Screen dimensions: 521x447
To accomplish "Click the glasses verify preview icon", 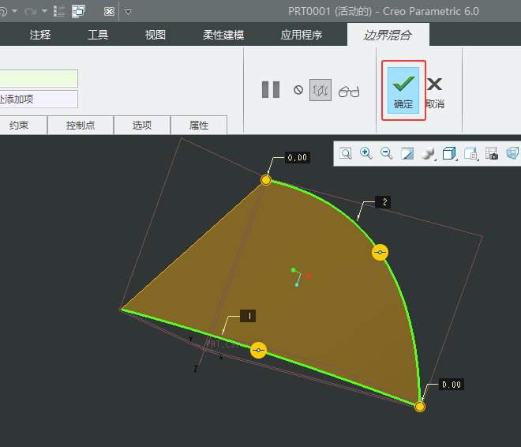I will click(x=349, y=92).
